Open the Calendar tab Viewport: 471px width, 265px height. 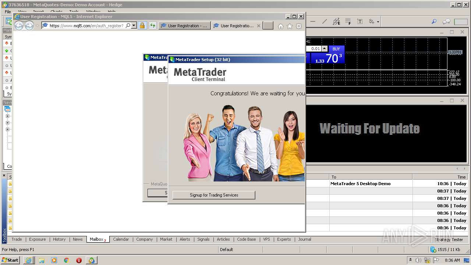(121, 239)
